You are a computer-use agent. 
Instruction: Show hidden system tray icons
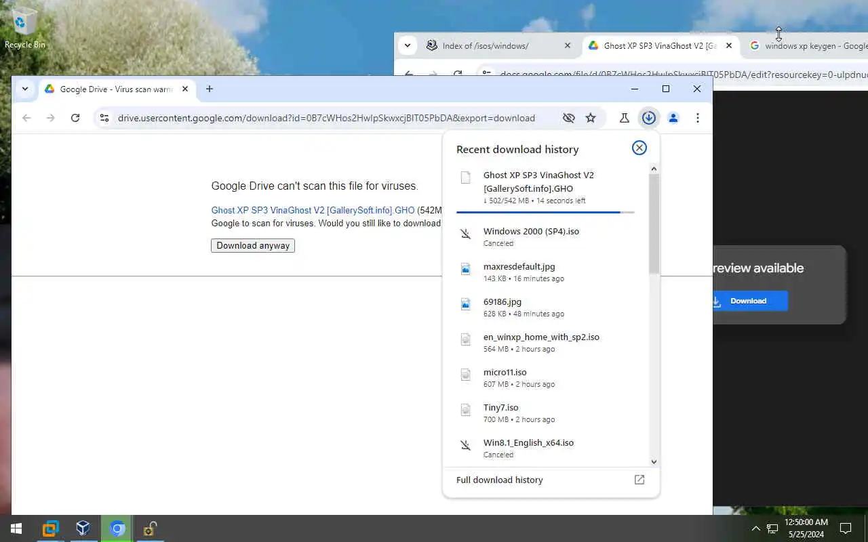tap(756, 528)
